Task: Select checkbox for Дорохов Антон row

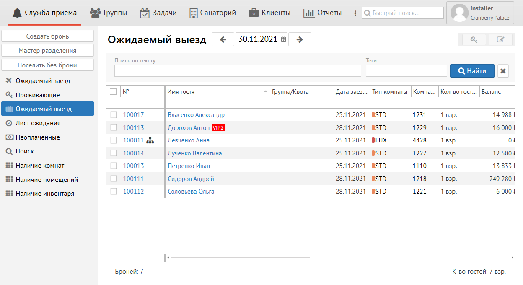Action: pyautogui.click(x=114, y=128)
